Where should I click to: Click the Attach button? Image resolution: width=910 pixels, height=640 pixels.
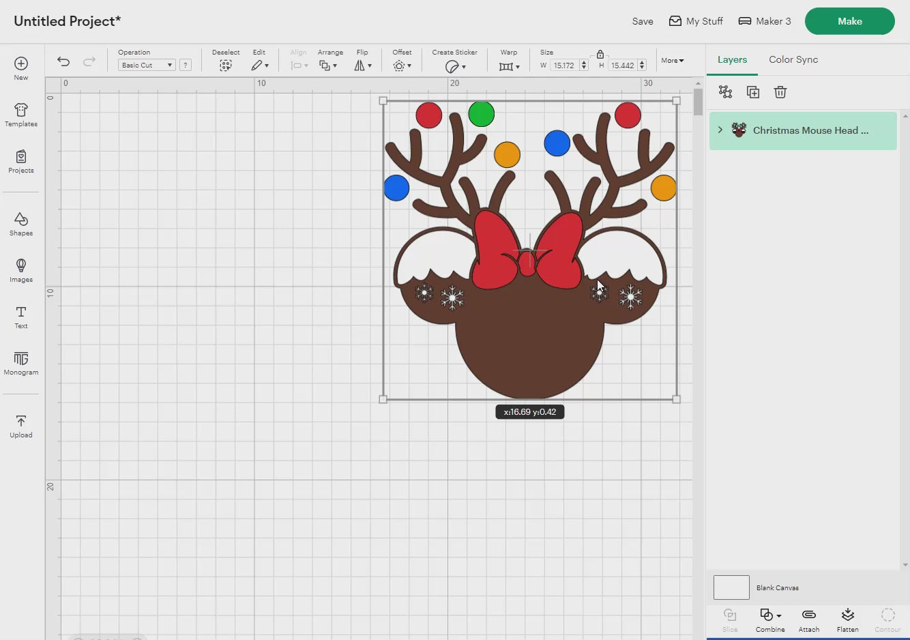(809, 620)
